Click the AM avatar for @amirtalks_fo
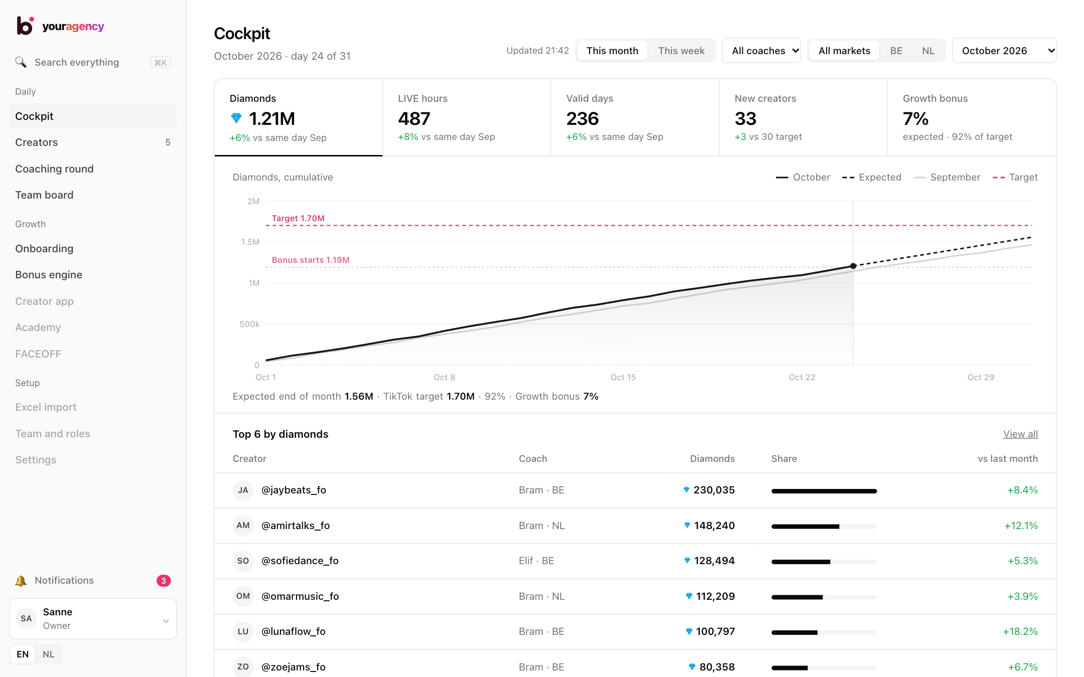 coord(243,526)
